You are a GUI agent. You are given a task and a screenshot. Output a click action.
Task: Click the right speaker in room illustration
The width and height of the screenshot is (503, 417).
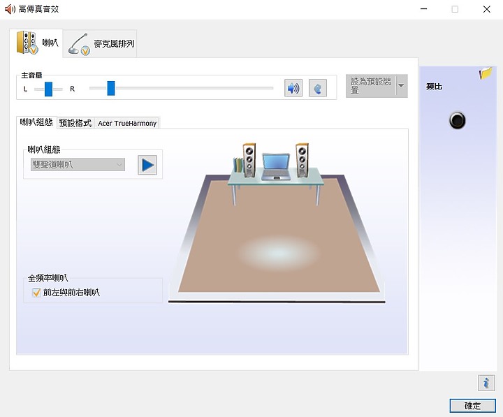pos(302,160)
